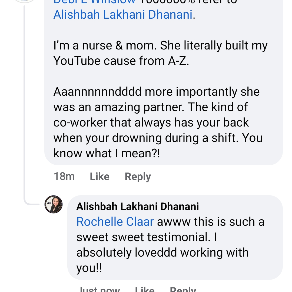This screenshot has height=292, width=292.
Task: Click the "YouTube cause from A-Z" line
Action: coord(121,61)
